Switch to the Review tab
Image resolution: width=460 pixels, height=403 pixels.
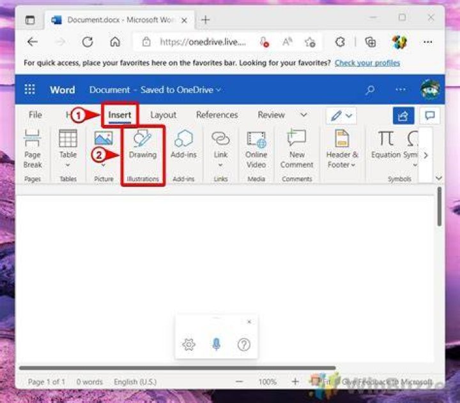click(x=271, y=115)
